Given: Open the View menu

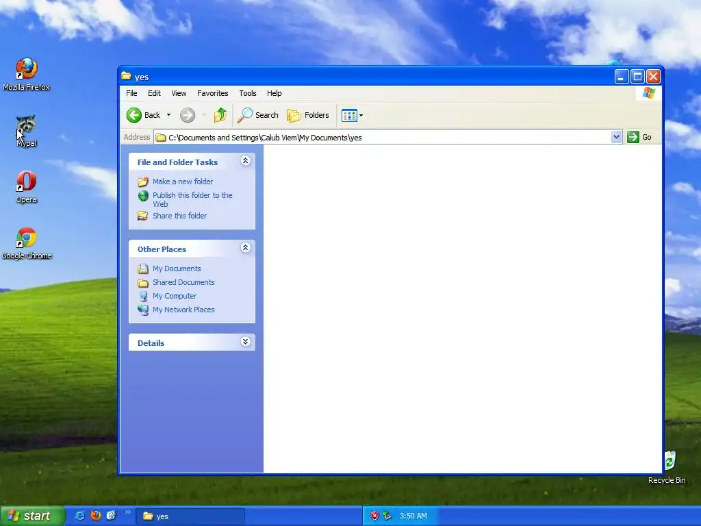Looking at the screenshot, I should click(179, 93).
